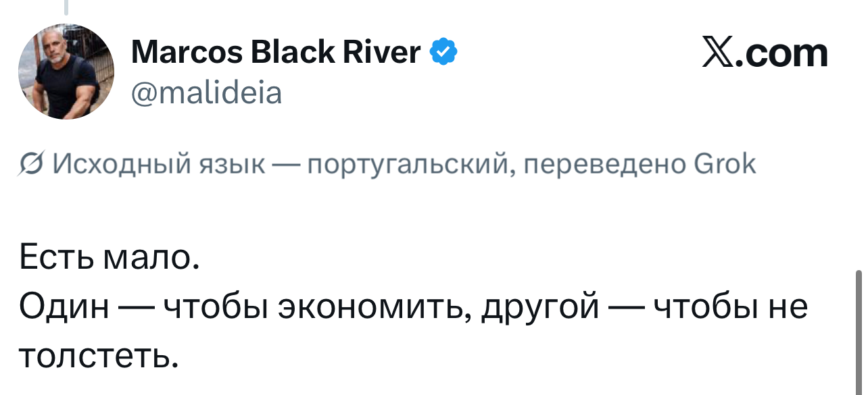Click the word "толстеть." in the tweet
The width and height of the screenshot is (868, 395).
point(99,356)
